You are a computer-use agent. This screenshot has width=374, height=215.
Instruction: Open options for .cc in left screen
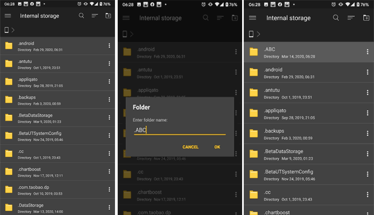pos(109,154)
